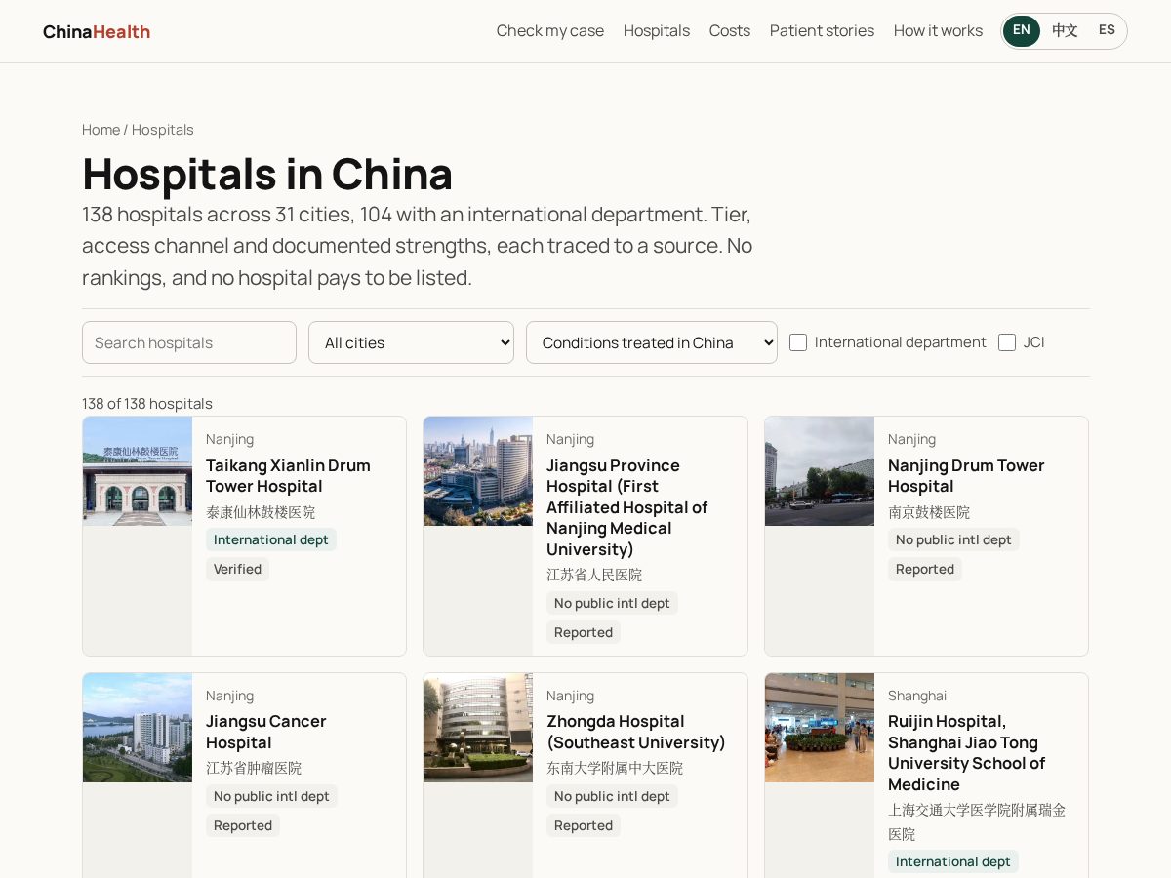Open Jiangsu Province Hospital title
Viewport: 1171px width, 878px height.
[x=626, y=507]
